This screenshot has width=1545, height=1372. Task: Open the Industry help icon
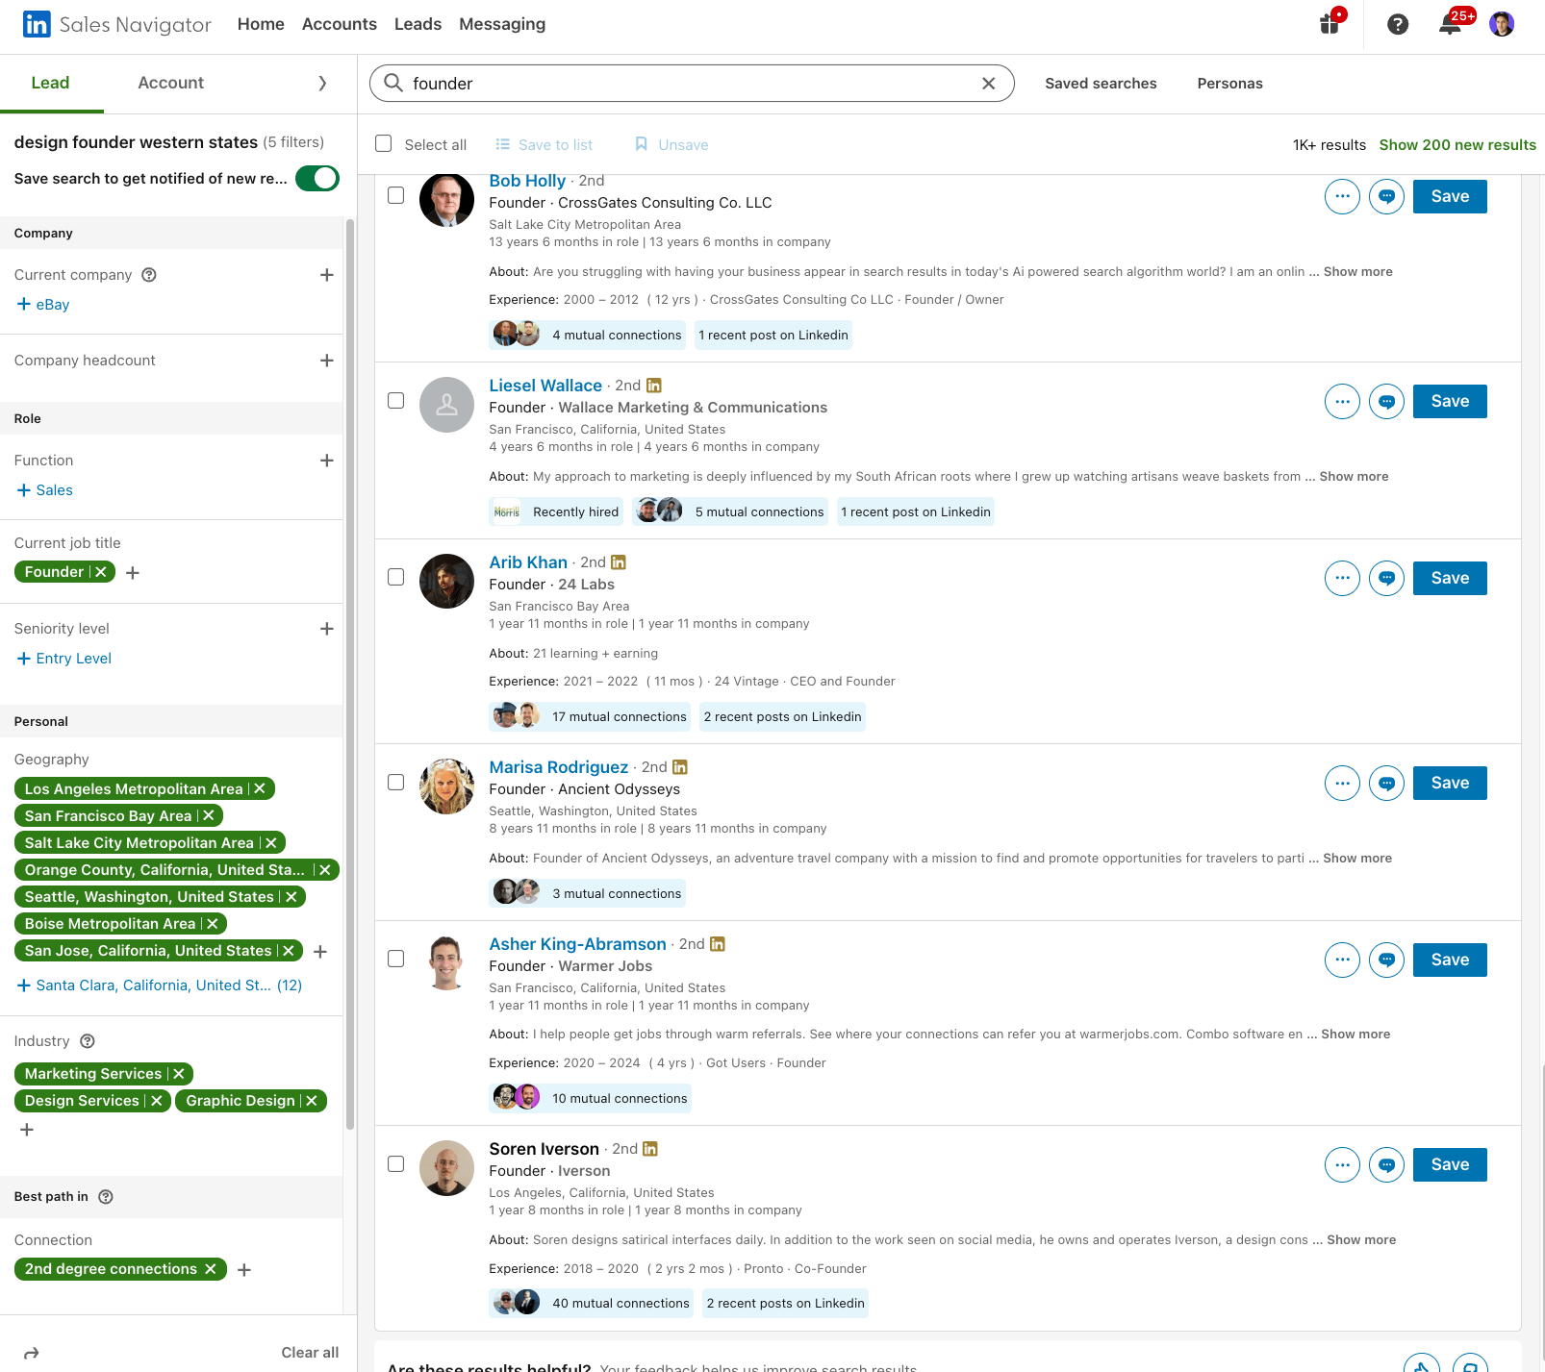[x=88, y=1041]
